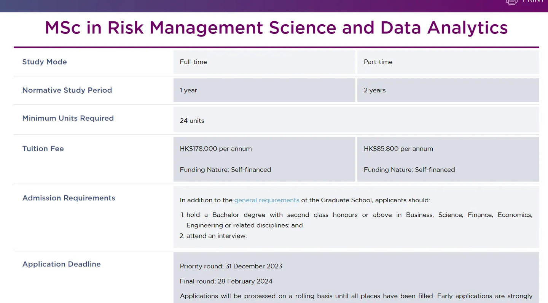The image size is (548, 303).
Task: Select the Admission Requirements row label
Action: click(x=68, y=198)
